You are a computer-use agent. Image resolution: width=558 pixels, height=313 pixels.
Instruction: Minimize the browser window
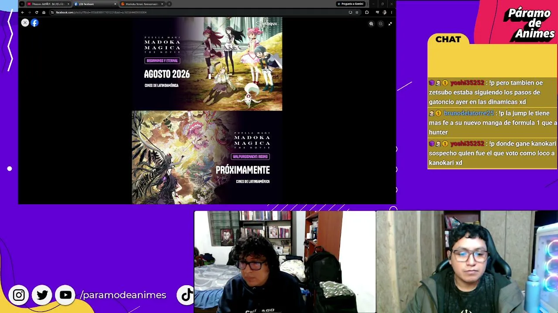point(374,4)
